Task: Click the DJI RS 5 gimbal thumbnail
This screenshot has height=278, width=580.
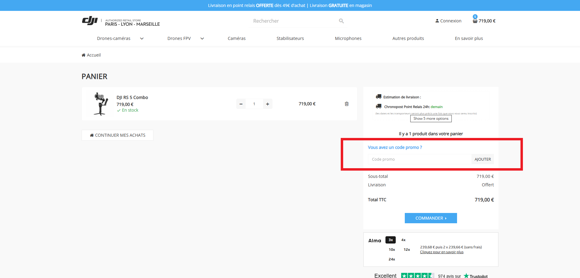Action: [101, 104]
